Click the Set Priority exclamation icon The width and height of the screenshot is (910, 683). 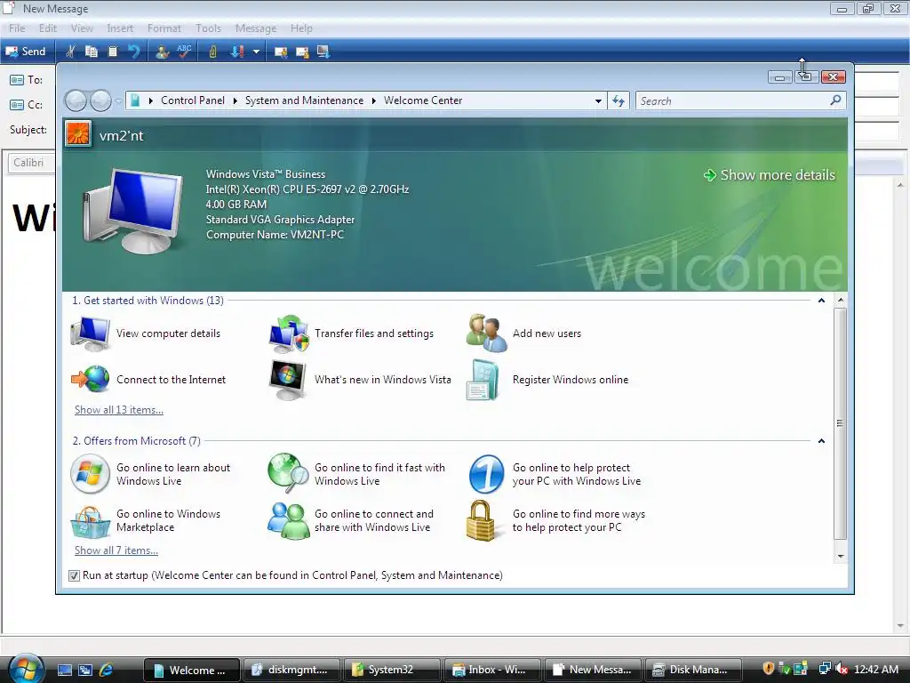(236, 52)
